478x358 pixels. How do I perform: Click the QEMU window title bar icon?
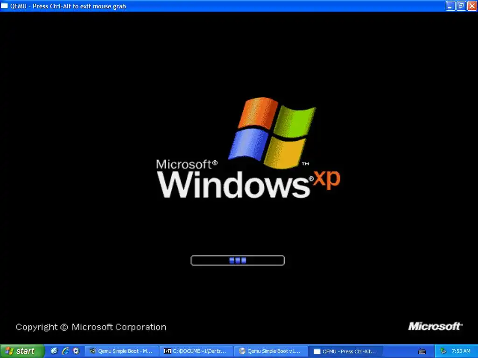click(x=4, y=6)
